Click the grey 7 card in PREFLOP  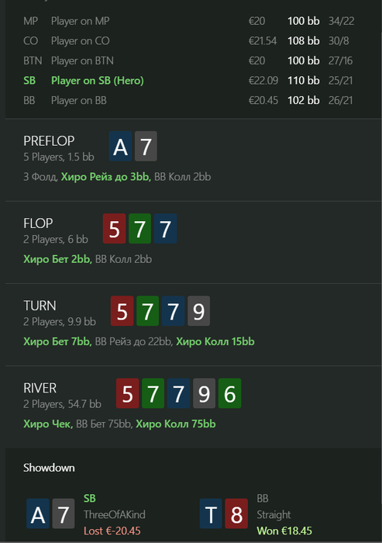click(x=146, y=146)
